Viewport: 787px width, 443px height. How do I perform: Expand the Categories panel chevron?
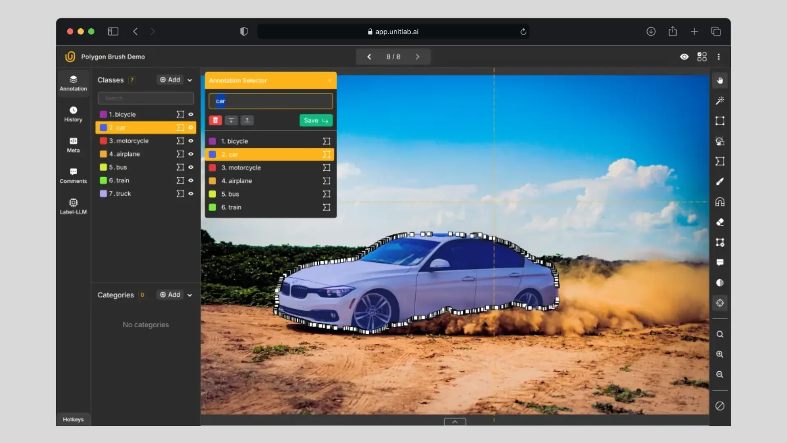click(x=190, y=295)
